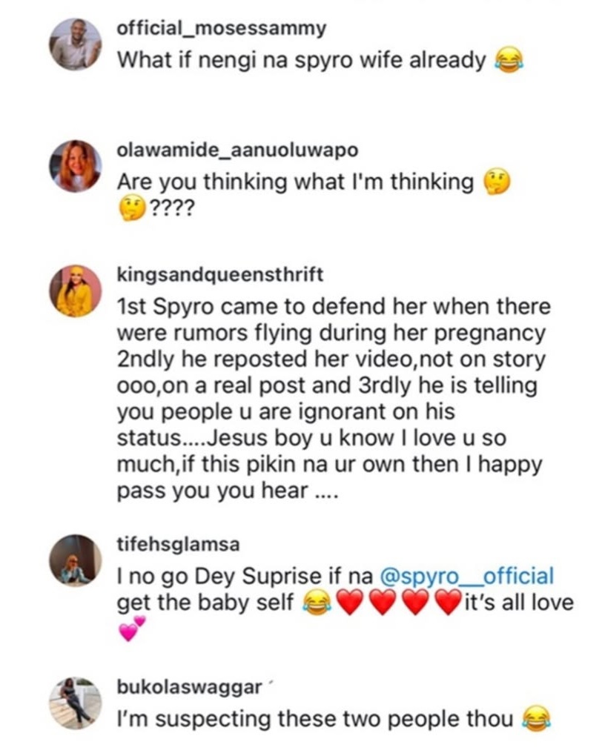605x756 pixels.
Task: Tap the pink double-heart emoji
Action: (x=133, y=629)
